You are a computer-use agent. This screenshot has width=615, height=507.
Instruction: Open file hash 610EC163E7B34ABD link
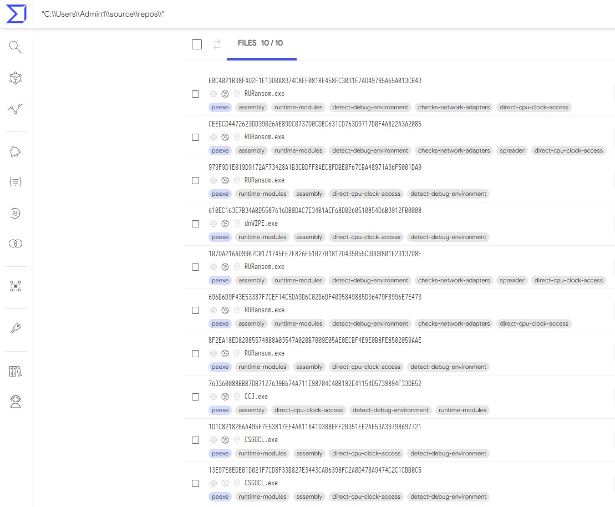click(315, 210)
